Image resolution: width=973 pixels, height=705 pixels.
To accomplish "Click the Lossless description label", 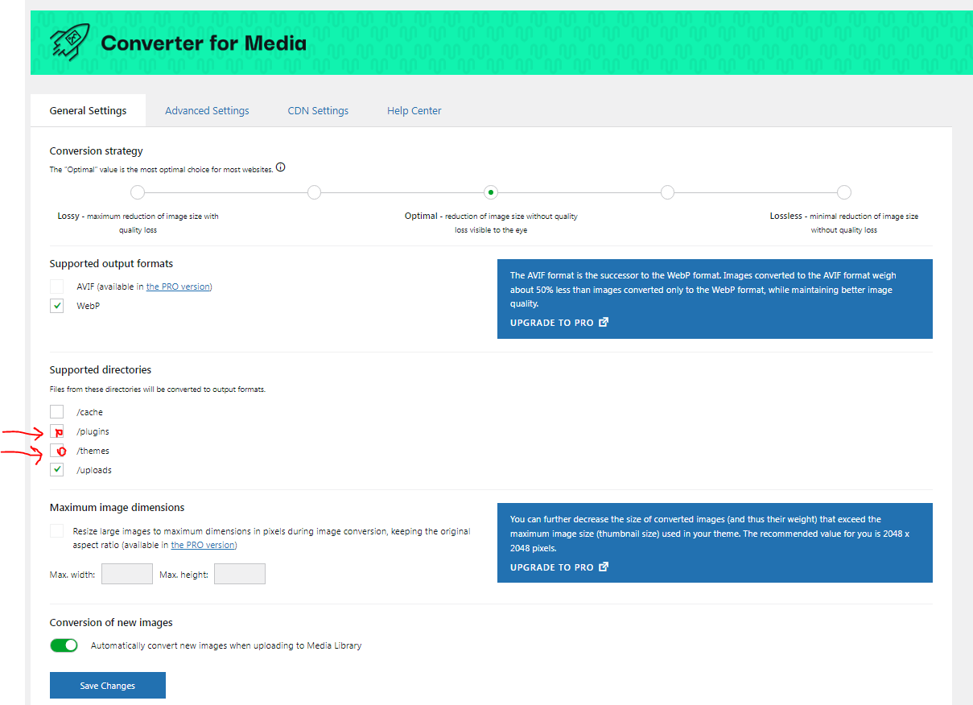I will 843,223.
